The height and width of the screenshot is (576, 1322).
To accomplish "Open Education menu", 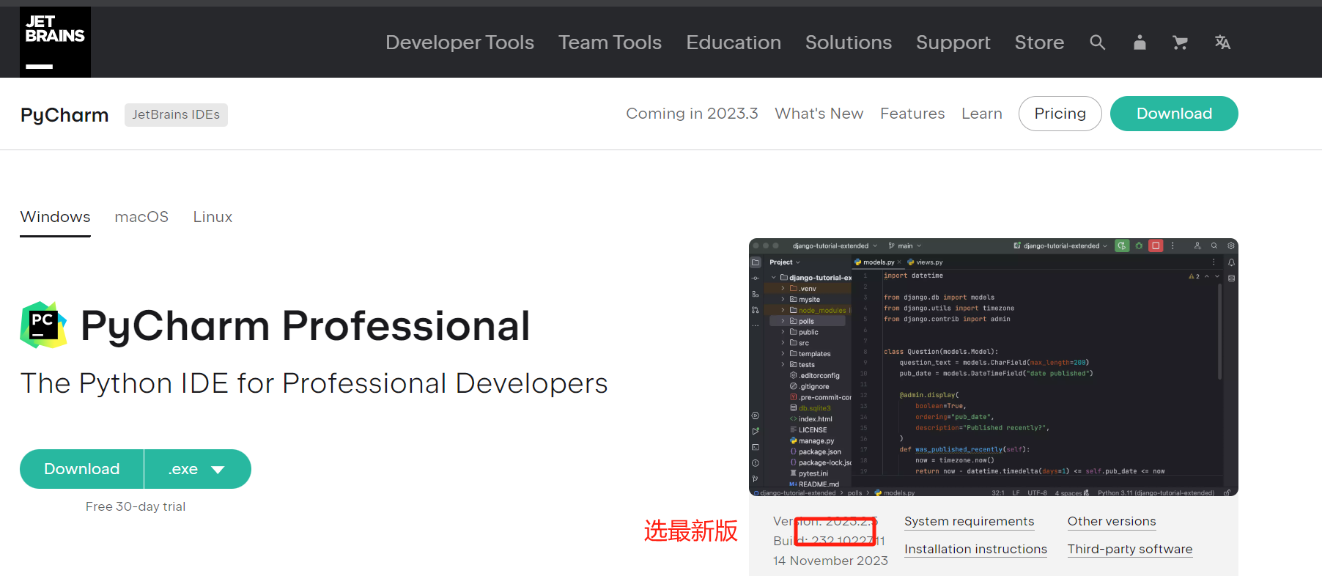I will pyautogui.click(x=734, y=43).
